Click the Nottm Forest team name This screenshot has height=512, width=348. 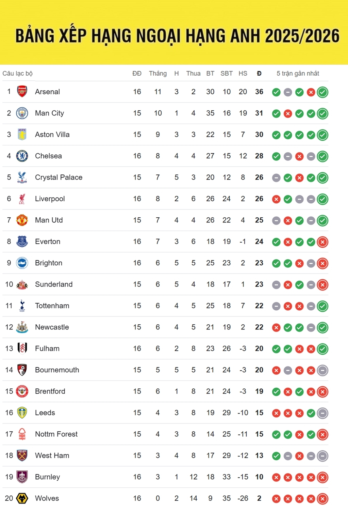click(x=56, y=434)
